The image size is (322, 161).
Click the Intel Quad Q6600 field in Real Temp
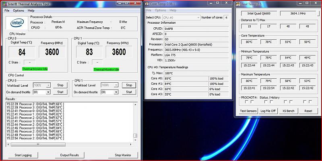point(259,13)
